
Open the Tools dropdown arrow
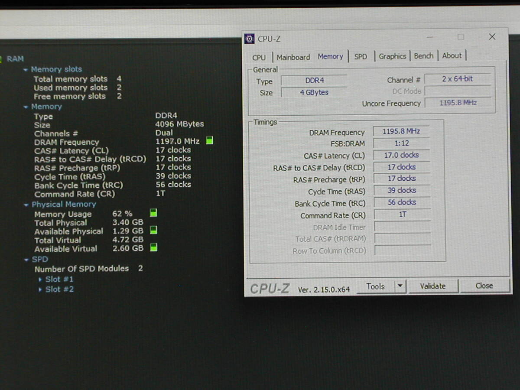(x=400, y=286)
